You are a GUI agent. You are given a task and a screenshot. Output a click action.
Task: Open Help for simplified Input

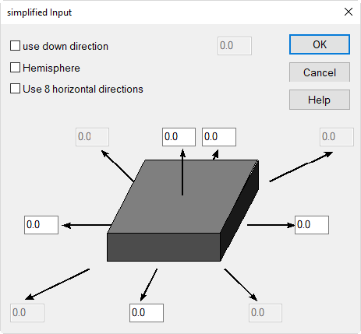coord(320,100)
